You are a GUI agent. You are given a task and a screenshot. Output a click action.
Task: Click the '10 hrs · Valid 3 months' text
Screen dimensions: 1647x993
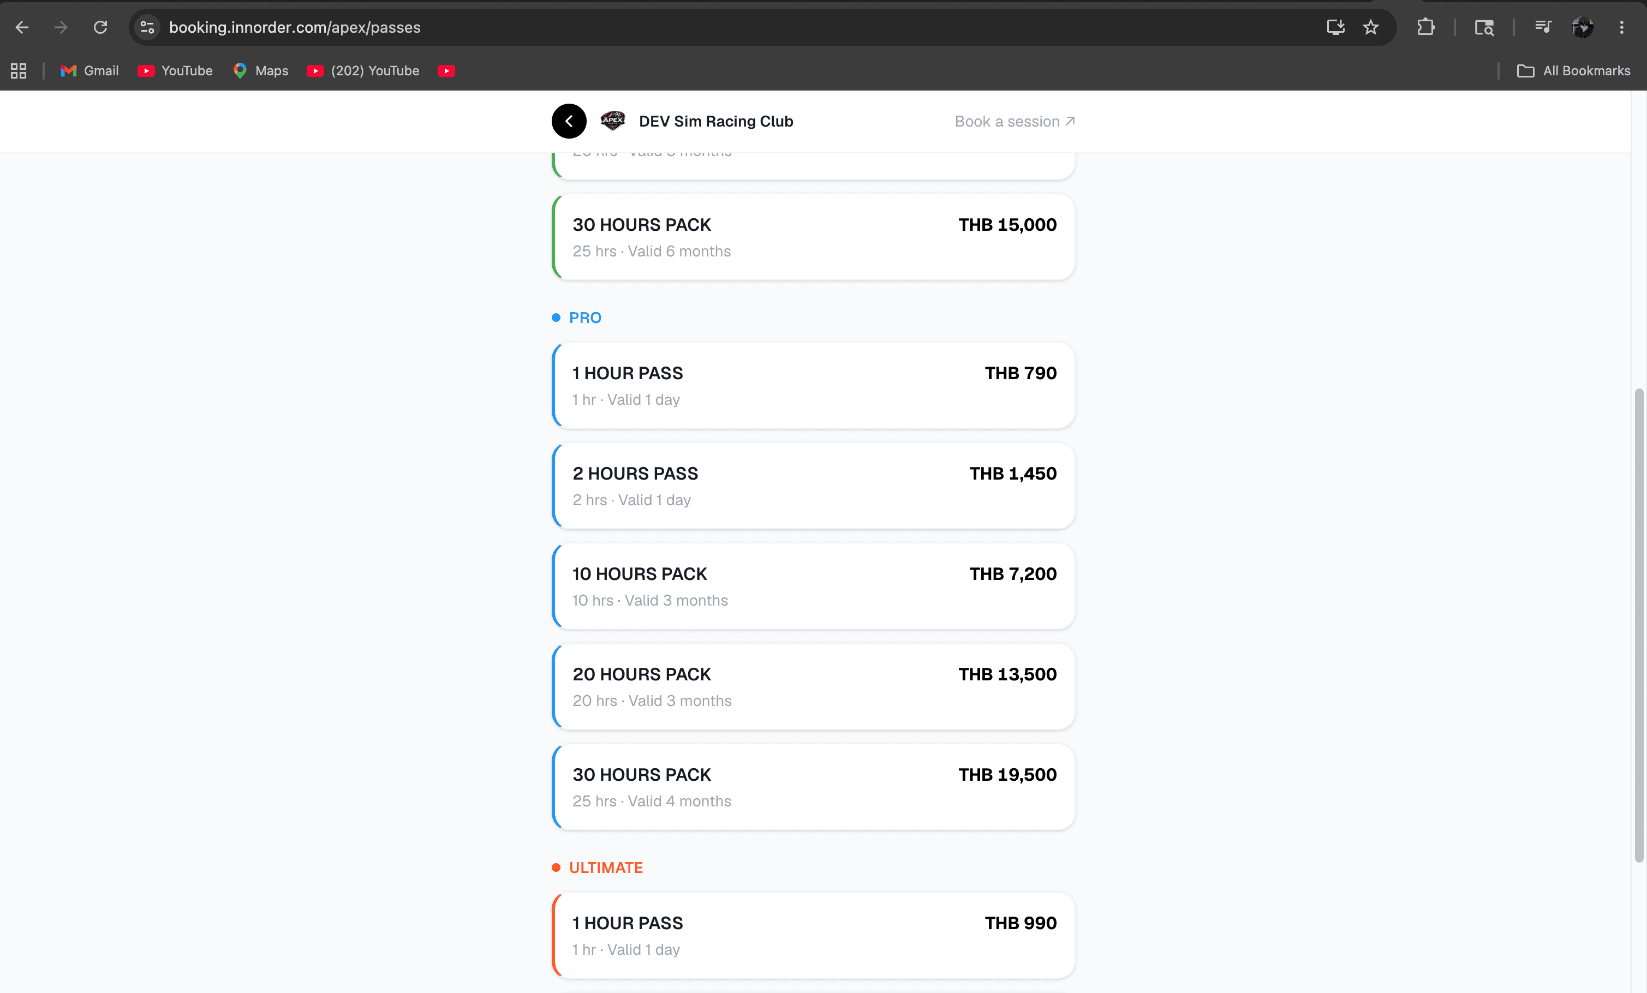[650, 600]
